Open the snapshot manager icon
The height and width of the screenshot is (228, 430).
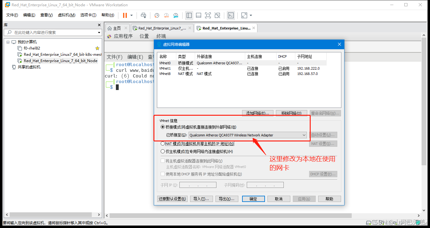click(x=176, y=15)
